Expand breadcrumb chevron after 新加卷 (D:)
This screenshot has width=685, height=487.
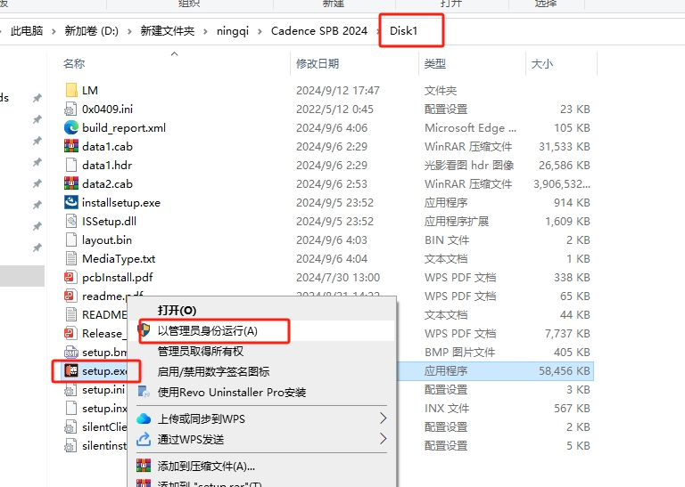129,31
